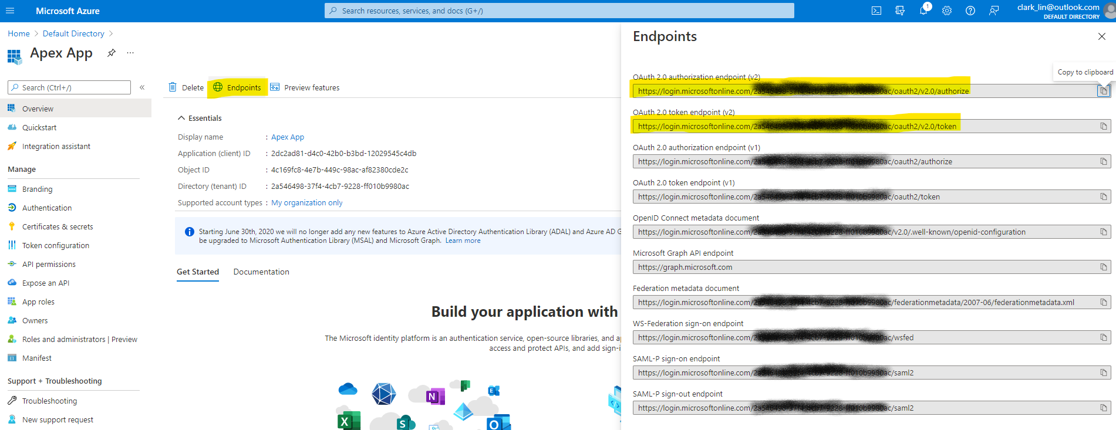
Task: Open the Azure portal hamburger menu
Action: (10, 11)
